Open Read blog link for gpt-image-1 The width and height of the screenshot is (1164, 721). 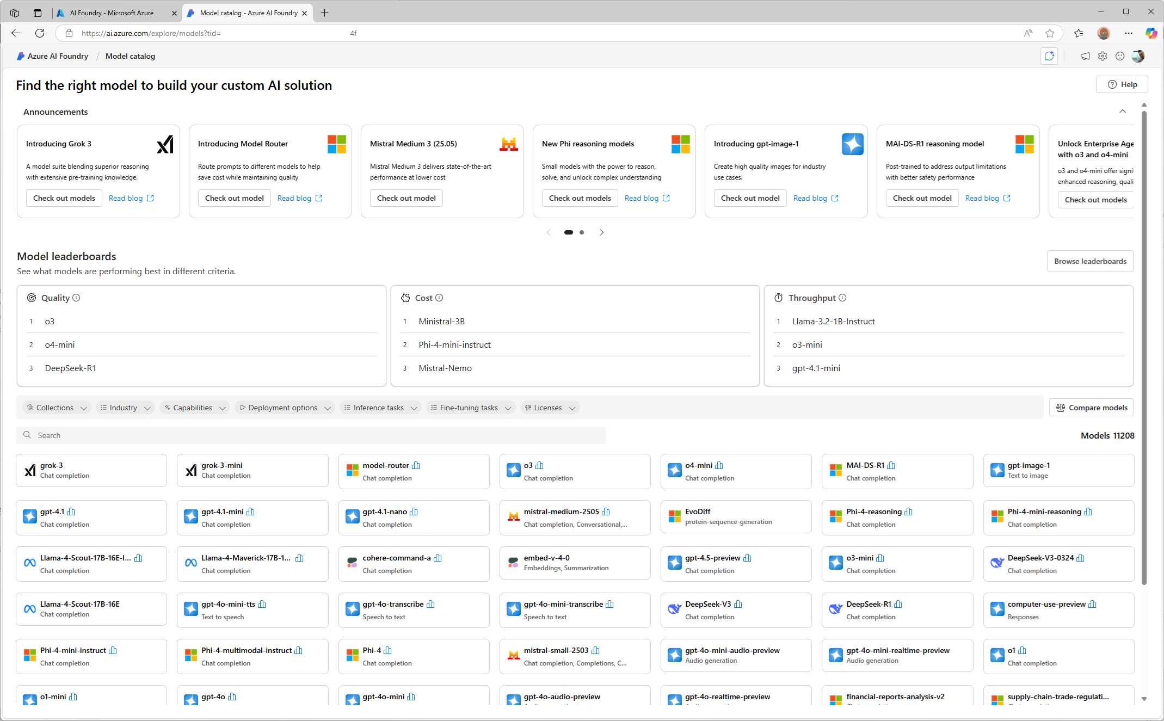(816, 198)
